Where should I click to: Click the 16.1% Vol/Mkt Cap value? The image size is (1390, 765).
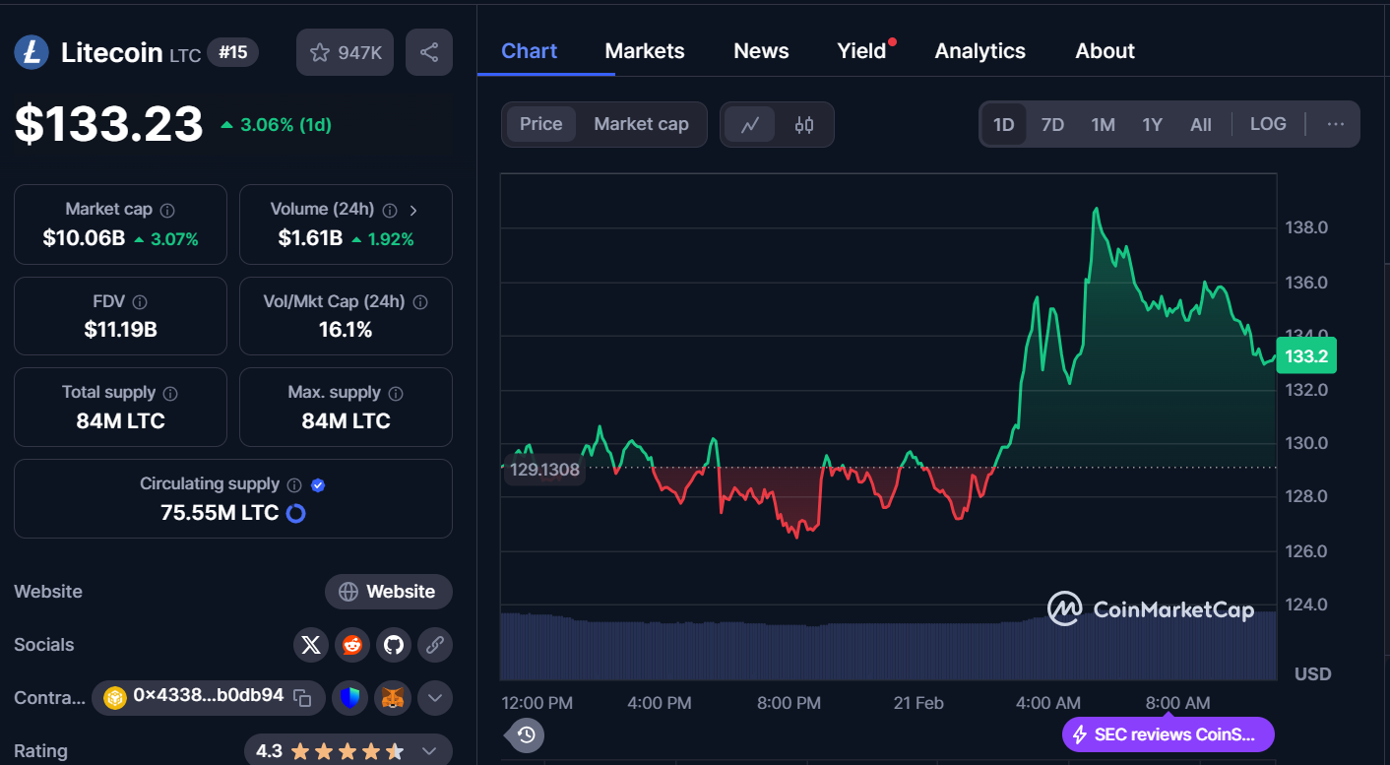coord(346,329)
